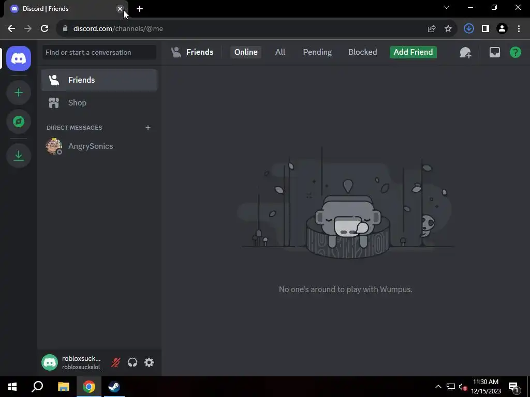Viewport: 530px width, 397px height.
Task: Open the Shop sidebar entry
Action: 99,103
